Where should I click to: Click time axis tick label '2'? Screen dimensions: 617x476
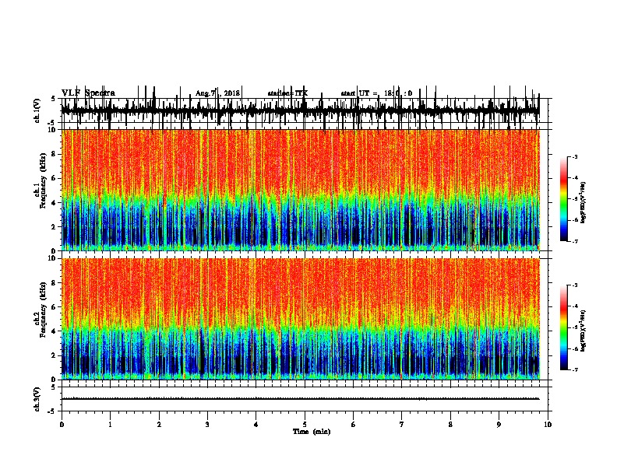(x=159, y=425)
